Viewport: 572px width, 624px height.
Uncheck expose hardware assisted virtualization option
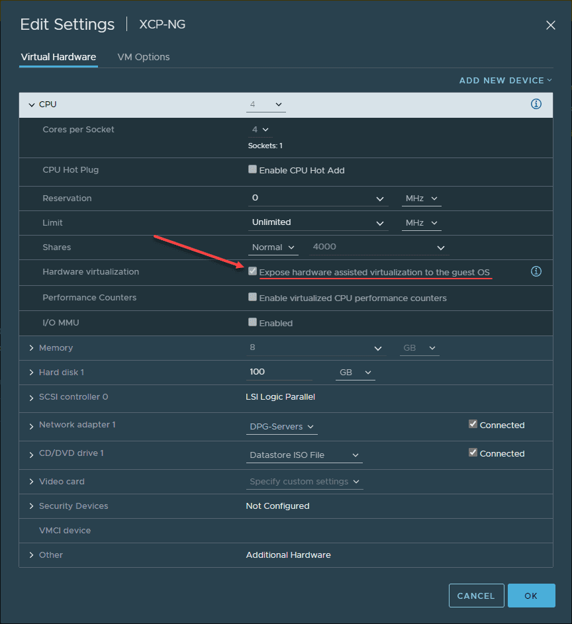pos(252,271)
